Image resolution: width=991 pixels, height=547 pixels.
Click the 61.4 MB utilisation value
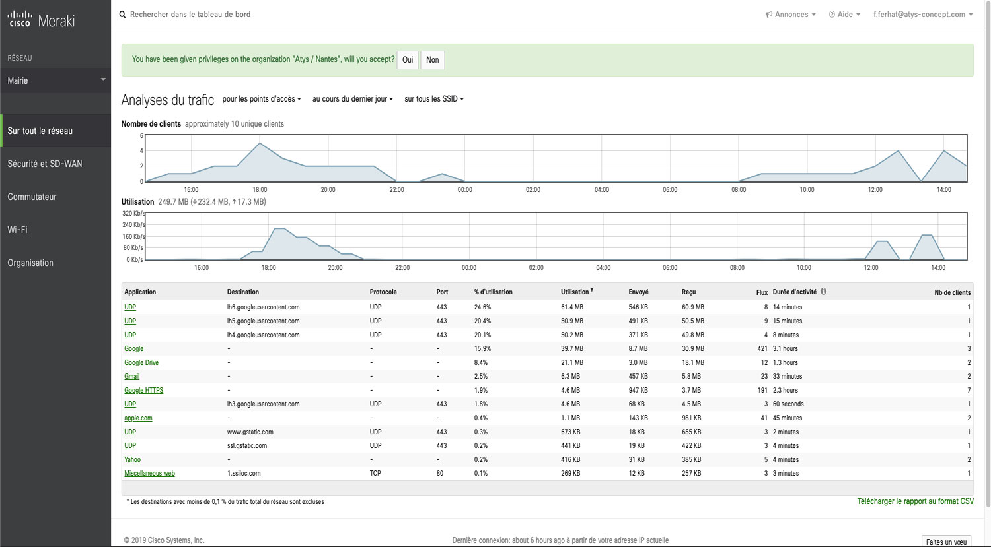point(572,307)
